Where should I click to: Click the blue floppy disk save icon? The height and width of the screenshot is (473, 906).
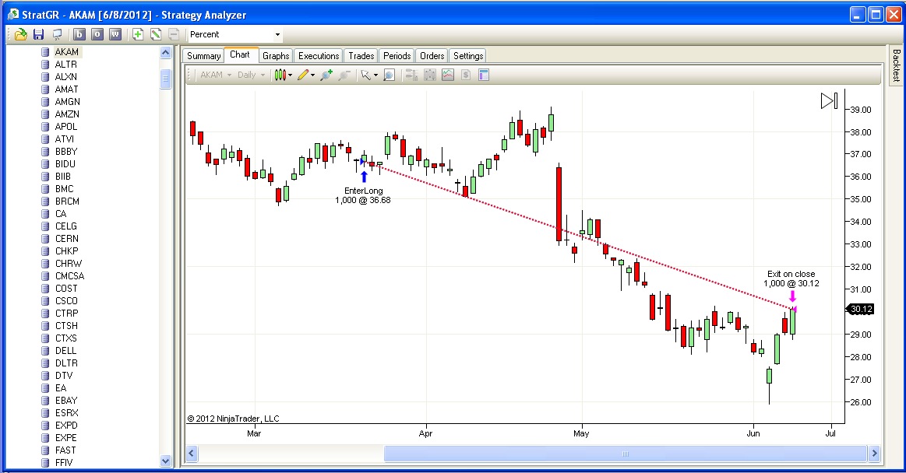[x=39, y=34]
